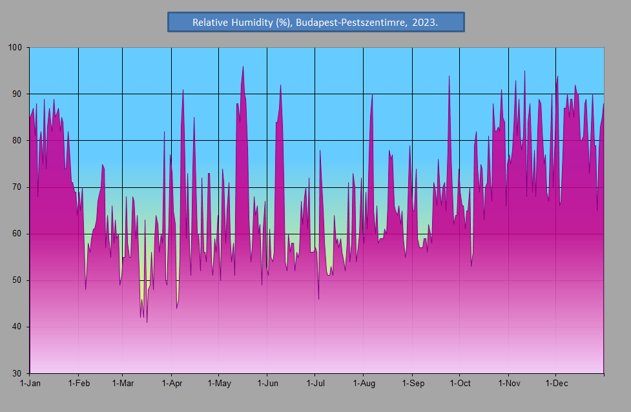Select the 1-Dec x-axis label
Screen dimensions: 631x412
point(555,384)
